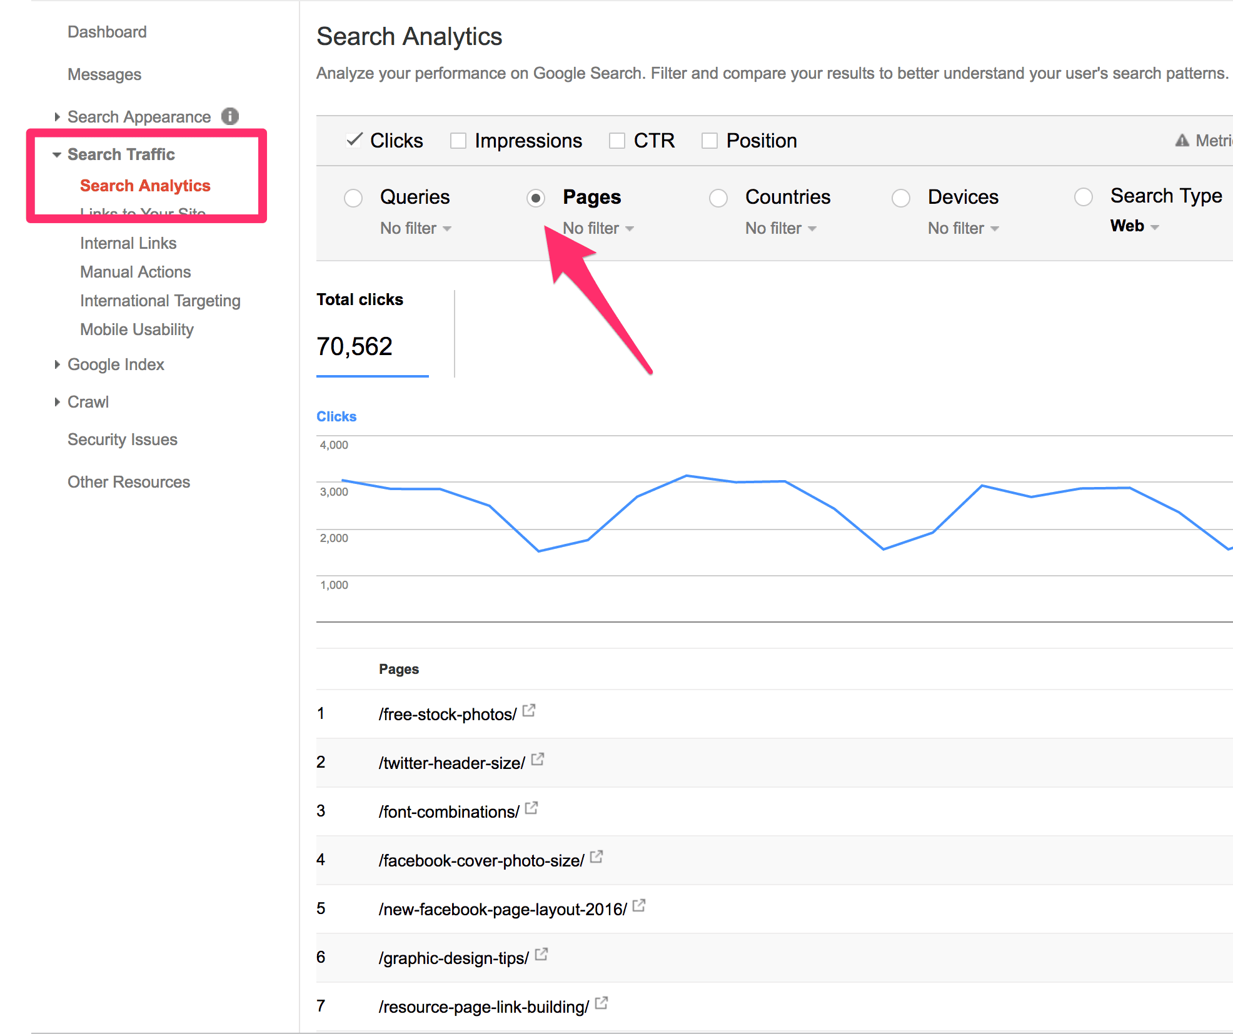1233x1034 pixels.
Task: Open the /font-combinations/ page row
Action: (774, 811)
